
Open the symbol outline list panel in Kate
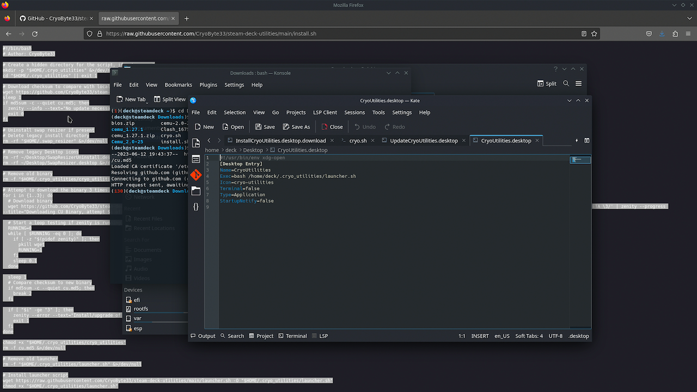click(196, 159)
